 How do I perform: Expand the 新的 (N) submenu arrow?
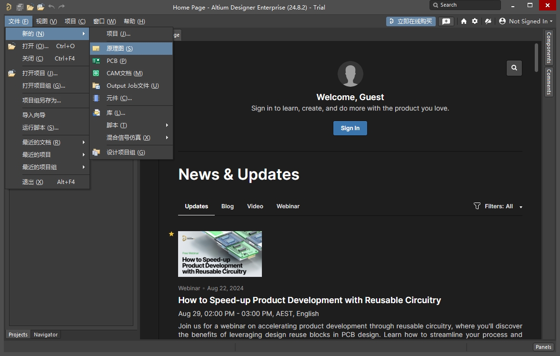(84, 33)
